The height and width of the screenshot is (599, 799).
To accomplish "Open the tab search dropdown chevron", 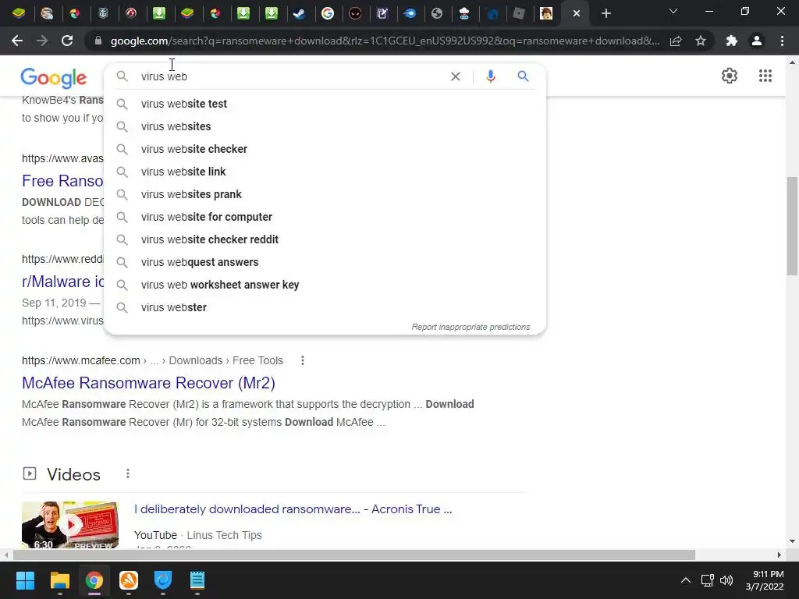I will click(x=673, y=12).
